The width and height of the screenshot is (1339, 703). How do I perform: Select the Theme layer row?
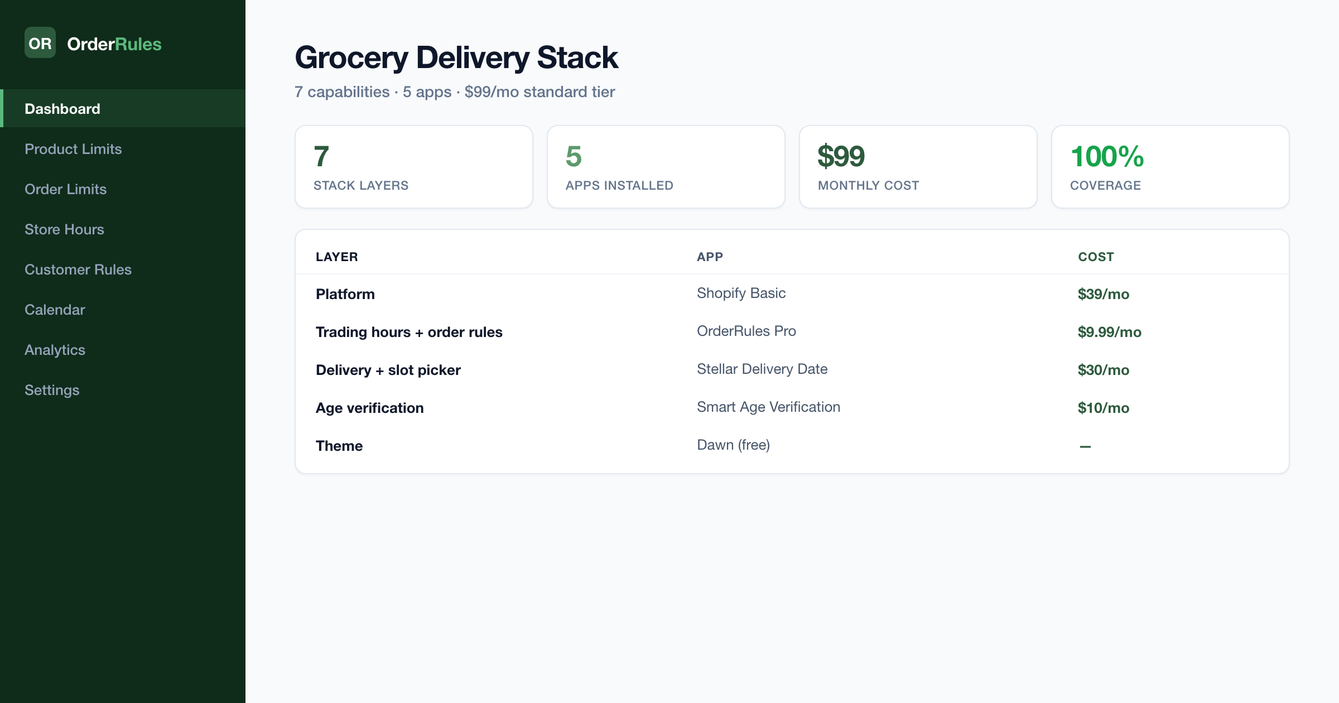[x=792, y=446]
